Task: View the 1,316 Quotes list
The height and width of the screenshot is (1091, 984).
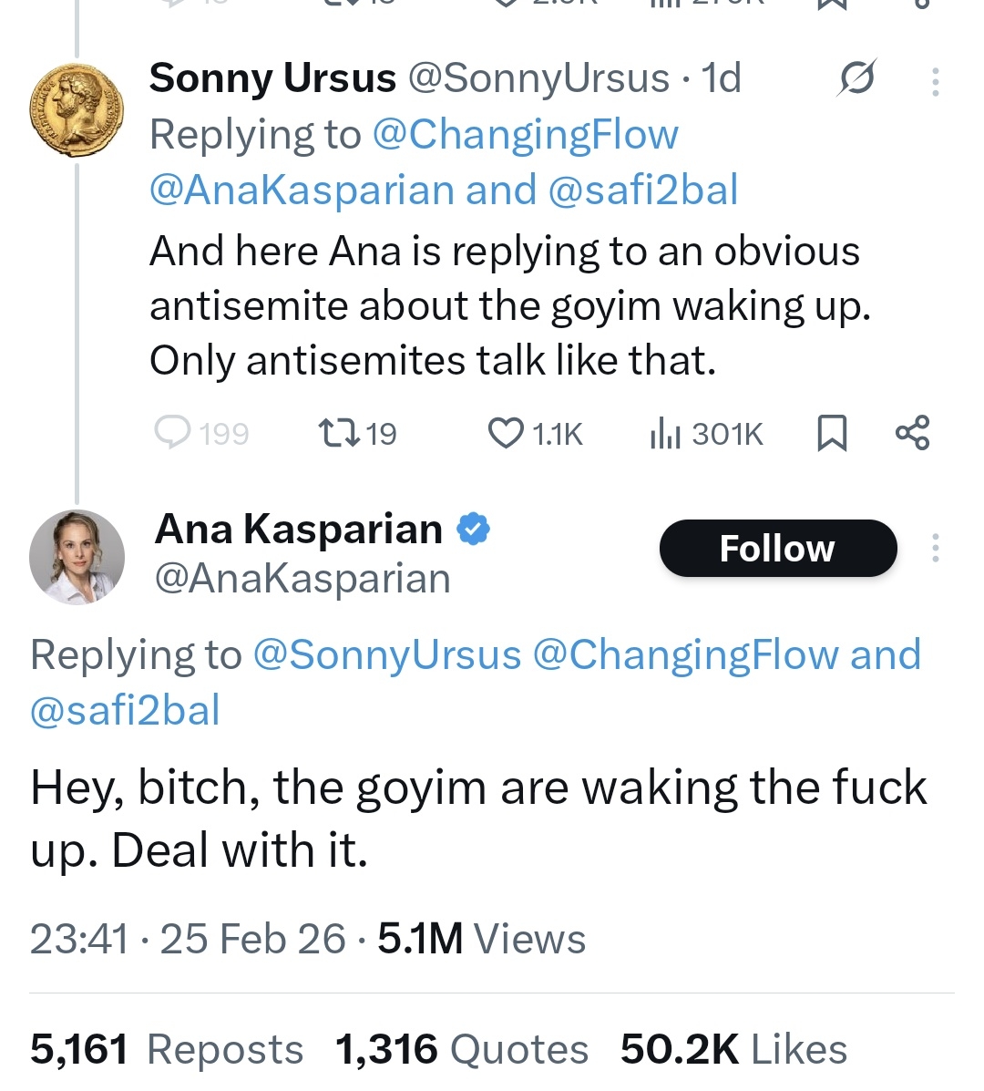Action: pos(461,1050)
